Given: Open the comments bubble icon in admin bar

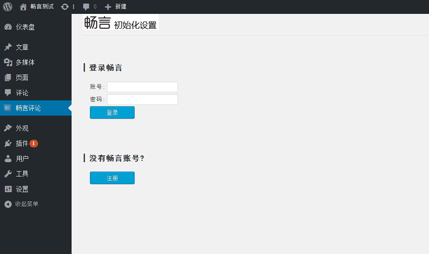Looking at the screenshot, I should click(x=86, y=7).
